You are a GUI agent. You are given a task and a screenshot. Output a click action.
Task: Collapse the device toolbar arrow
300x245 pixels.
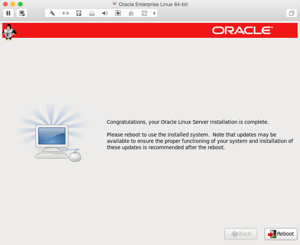[154, 13]
